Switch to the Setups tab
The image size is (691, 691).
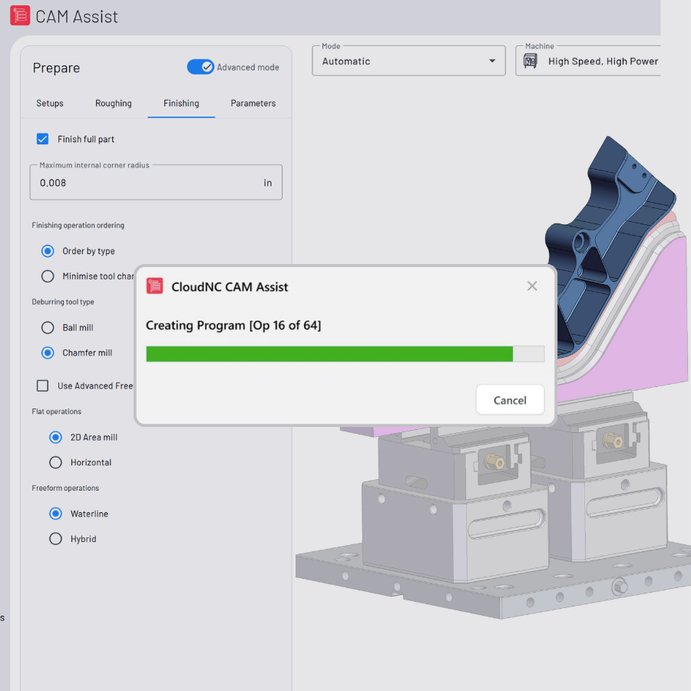[50, 103]
